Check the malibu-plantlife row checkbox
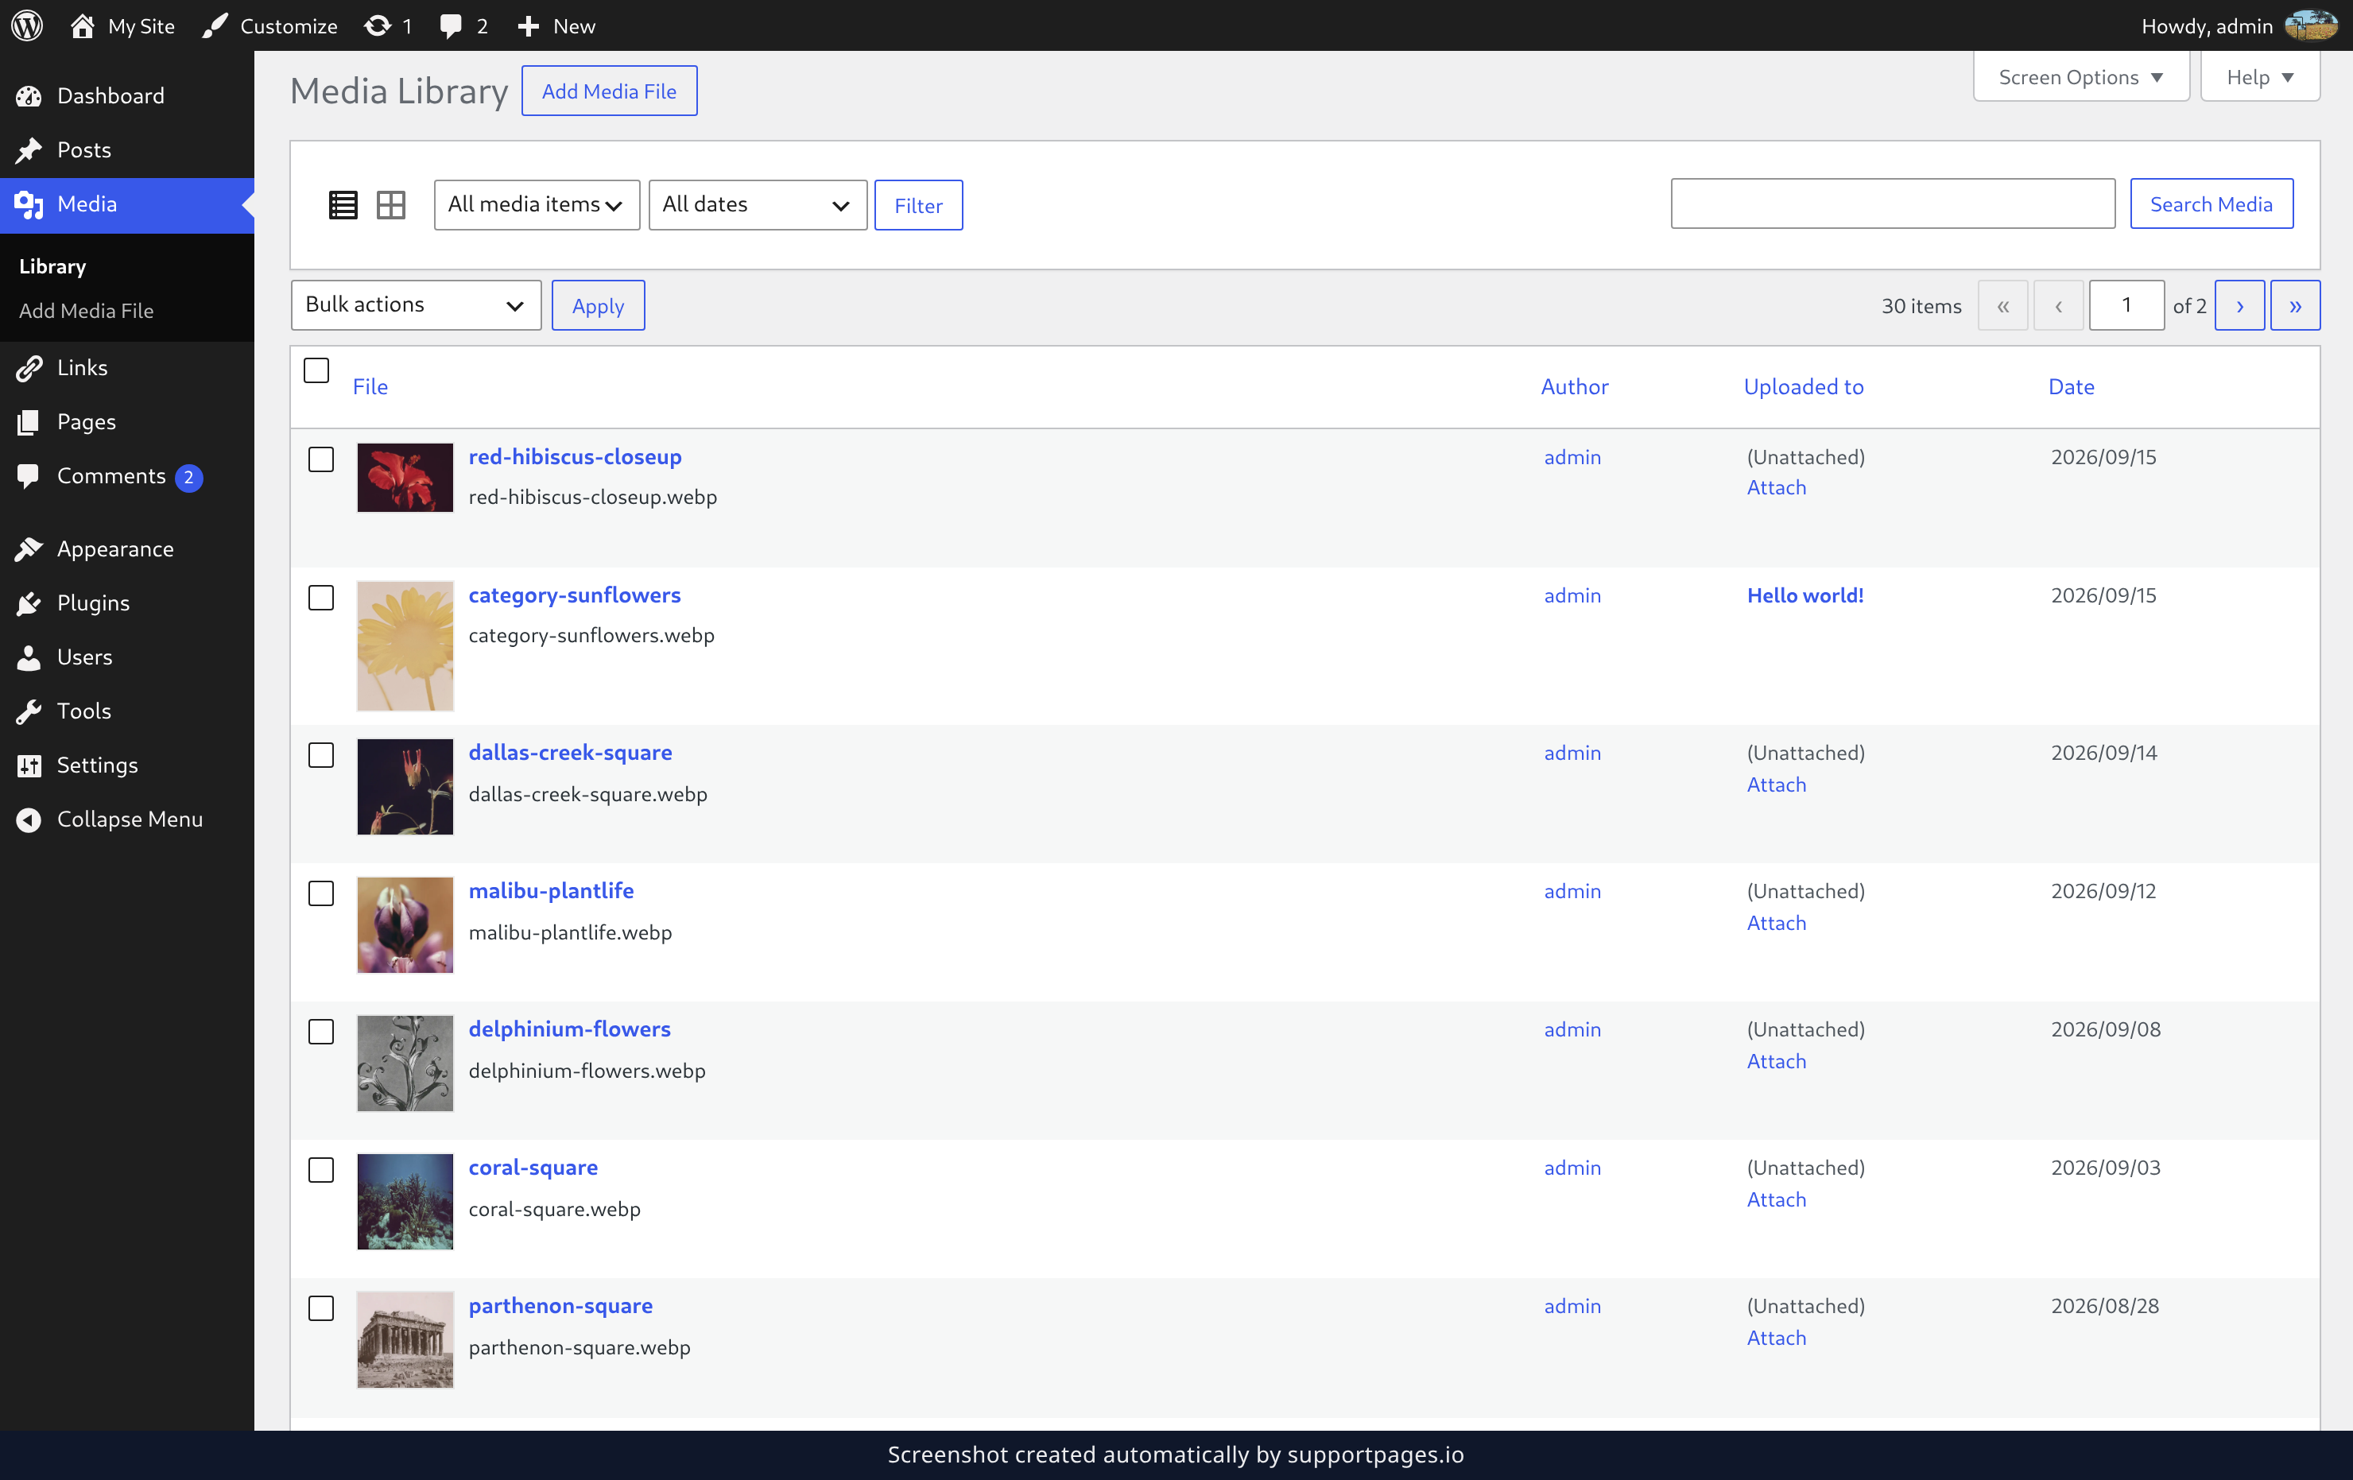The width and height of the screenshot is (2353, 1480). 321,893
